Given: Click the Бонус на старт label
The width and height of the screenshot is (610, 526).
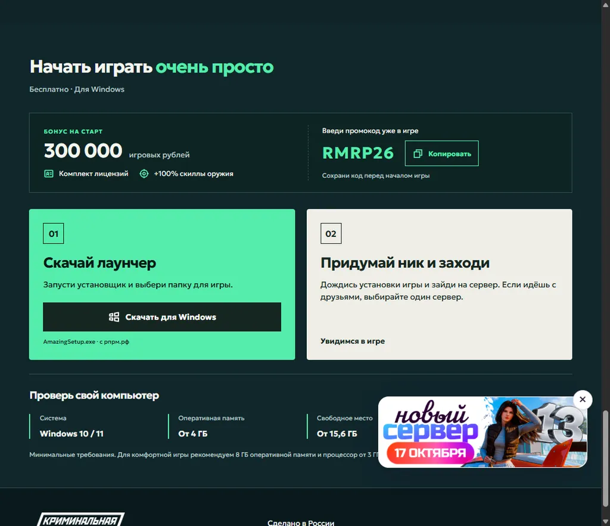Looking at the screenshot, I should (x=73, y=131).
